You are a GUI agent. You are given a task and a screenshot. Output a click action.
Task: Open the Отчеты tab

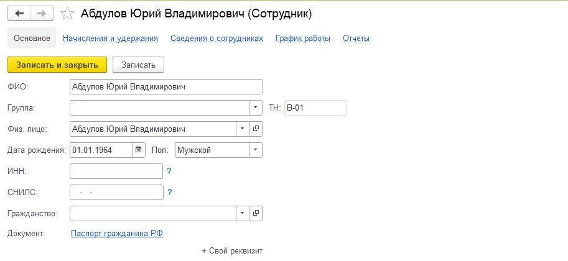point(356,39)
